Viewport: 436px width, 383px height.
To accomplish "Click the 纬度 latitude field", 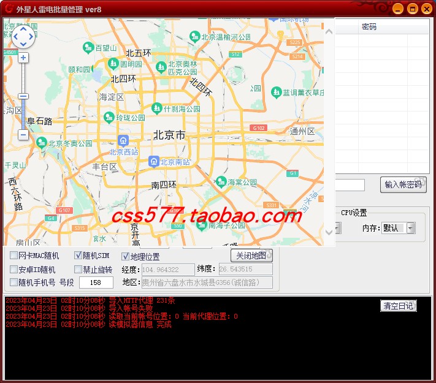I will click(245, 269).
